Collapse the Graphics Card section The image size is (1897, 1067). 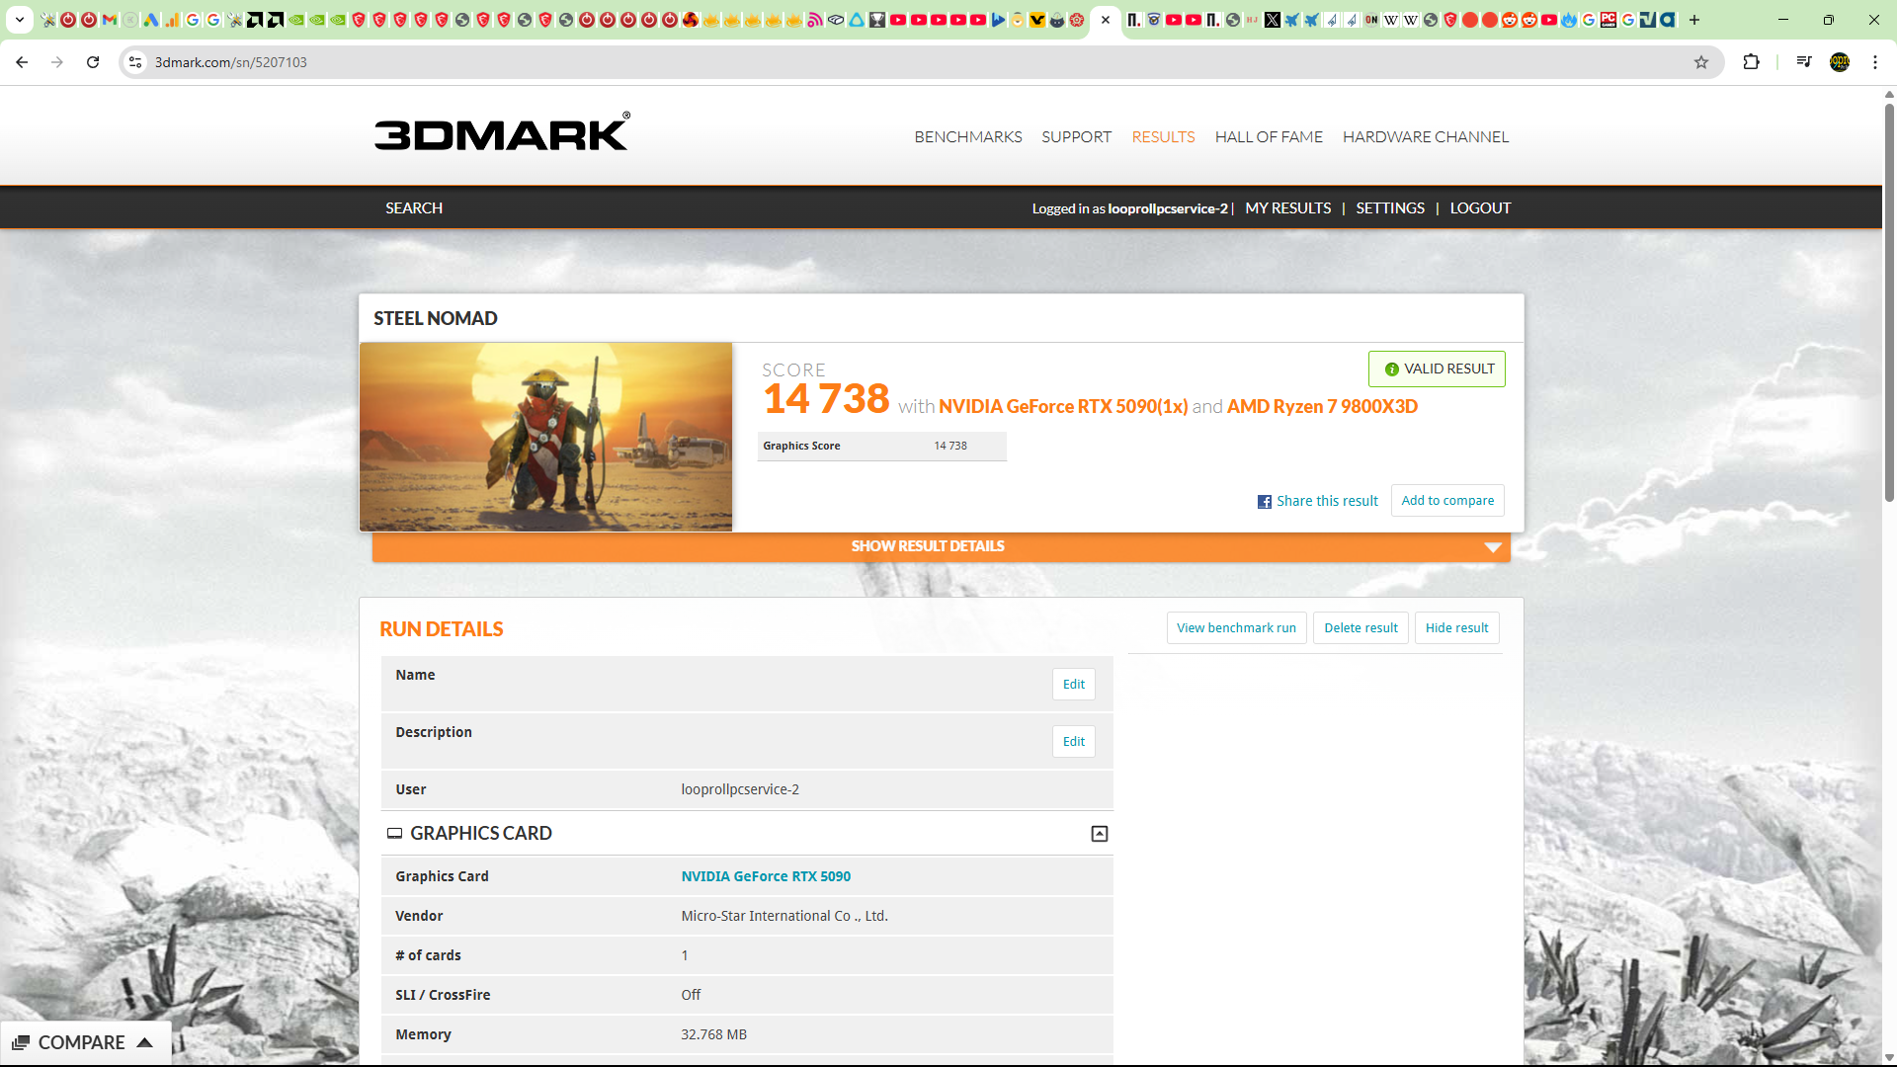(1099, 834)
